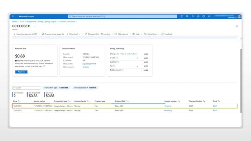Image resolution: width=251 pixels, height=141 pixels.
Task: Click the Storage cell in the Shipping row
Action: pos(77,106)
